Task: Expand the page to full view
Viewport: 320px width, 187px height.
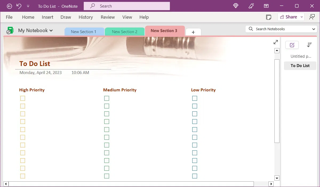Action: click(x=275, y=42)
